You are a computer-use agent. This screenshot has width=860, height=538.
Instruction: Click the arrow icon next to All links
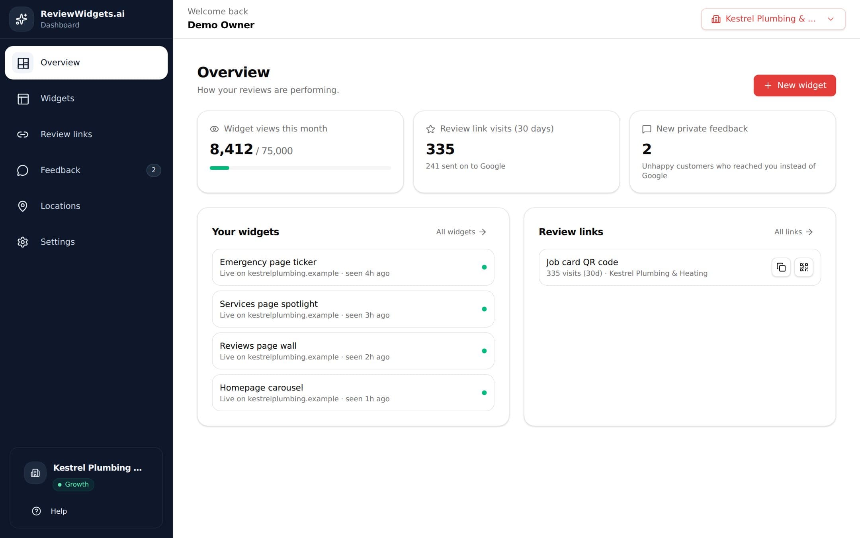[x=809, y=232]
